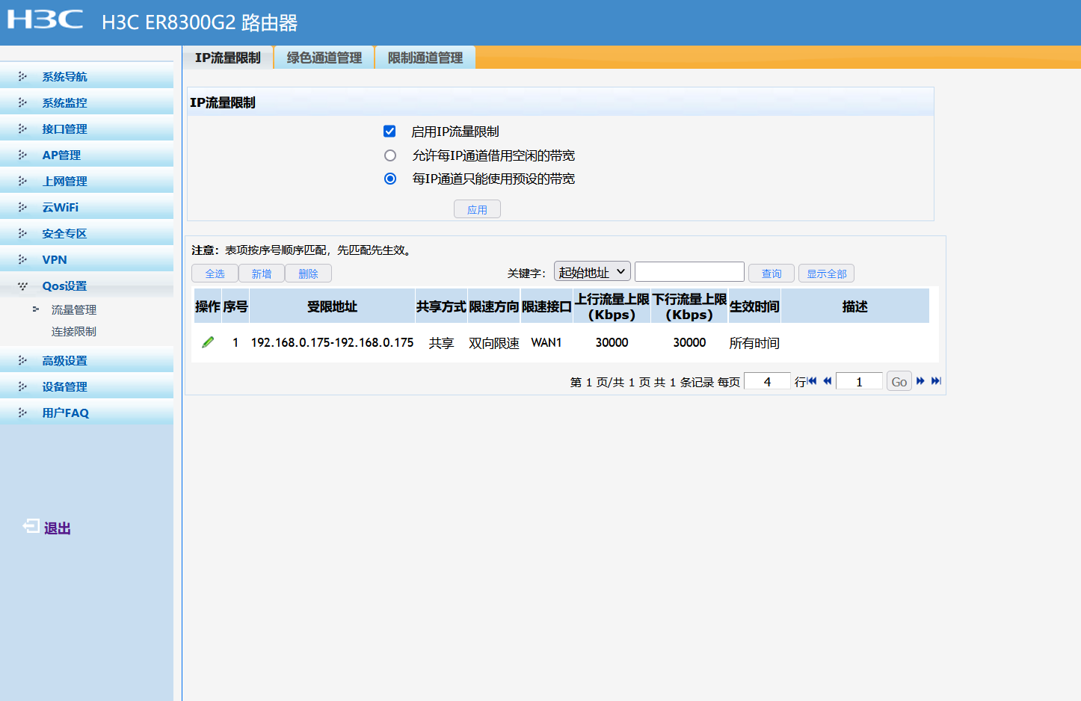Click the icon beside 用户FAQ
This screenshot has height=701, width=1081.
(x=22, y=413)
